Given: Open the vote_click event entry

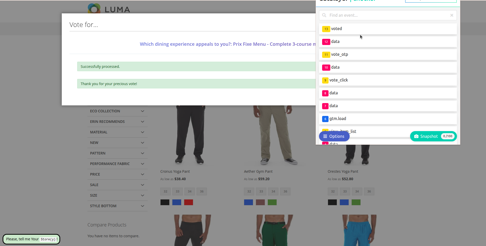Looking at the screenshot, I should [388, 80].
